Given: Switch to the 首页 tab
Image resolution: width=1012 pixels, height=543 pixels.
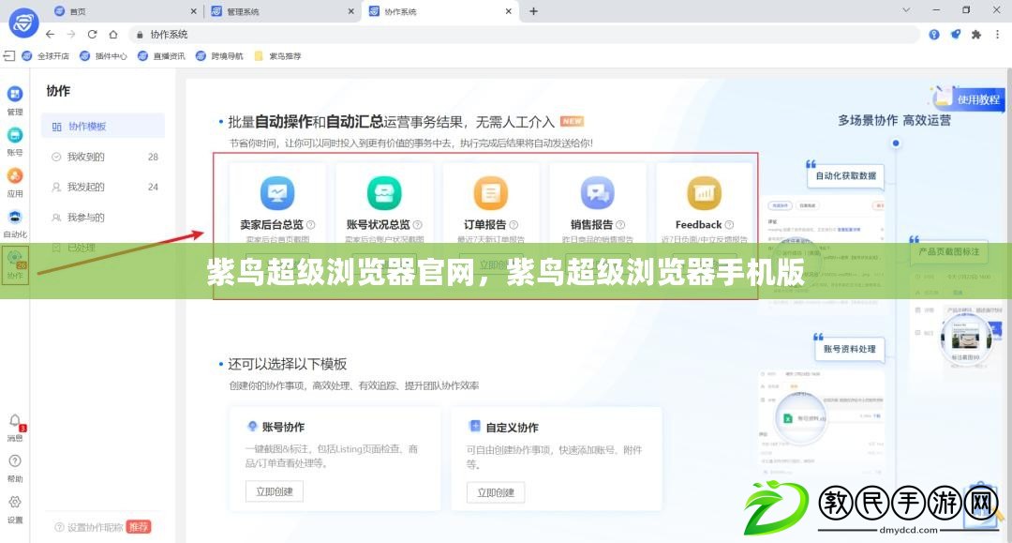Looking at the screenshot, I should [x=126, y=11].
